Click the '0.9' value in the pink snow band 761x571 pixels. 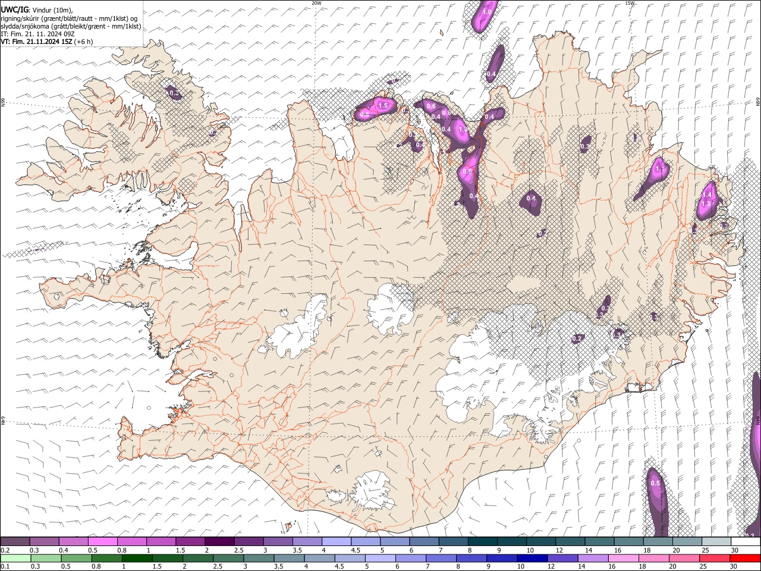click(467, 172)
